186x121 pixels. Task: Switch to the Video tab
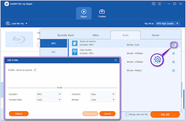[95, 35]
